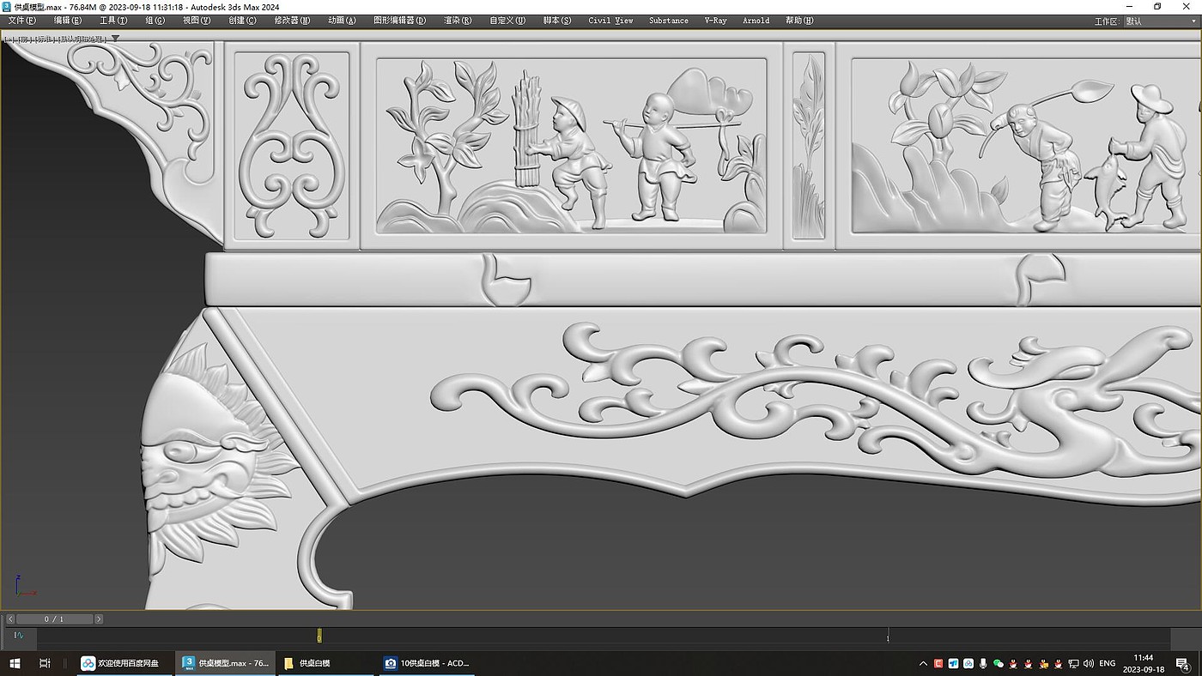
Task: Switch the ENG input language indicator
Action: 1108,663
